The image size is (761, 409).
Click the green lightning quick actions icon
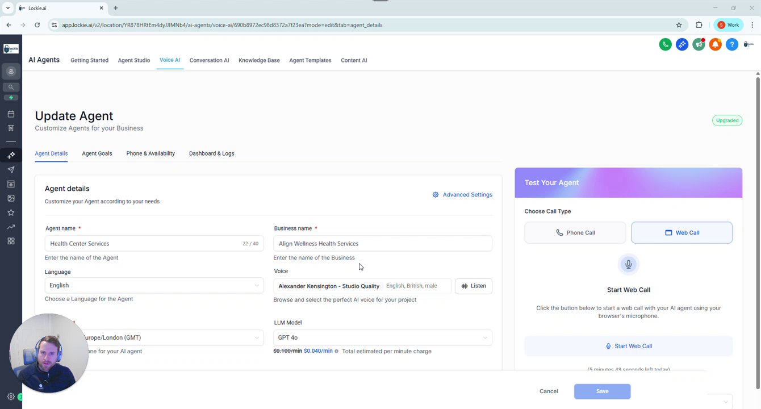11,98
